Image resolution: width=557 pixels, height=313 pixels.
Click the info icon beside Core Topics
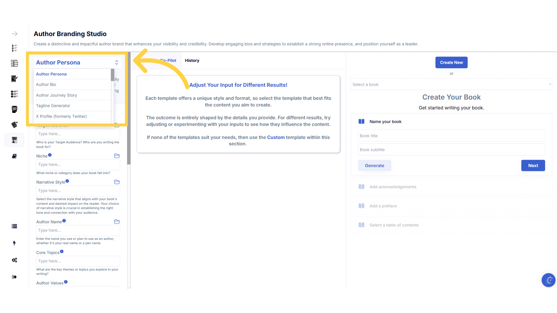tap(62, 252)
